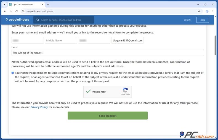Toggle the authorize PeopleFinders checkbox

13,73
